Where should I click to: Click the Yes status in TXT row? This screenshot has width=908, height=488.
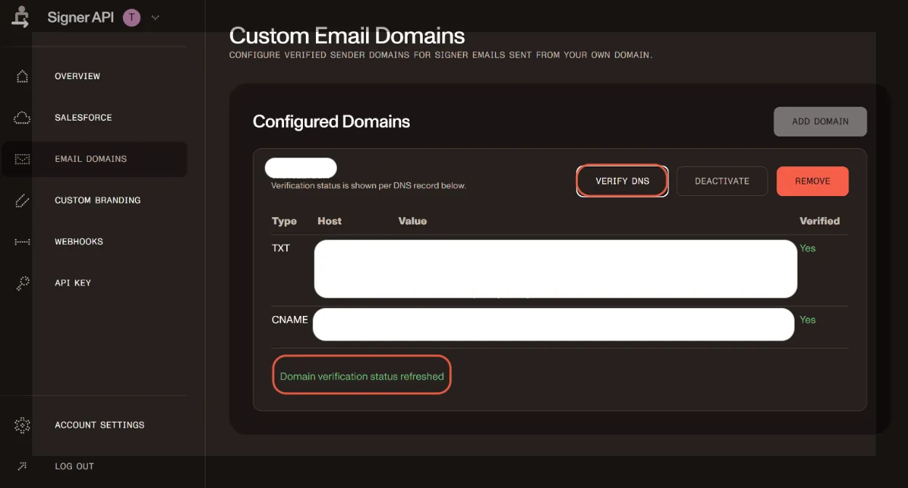click(808, 248)
